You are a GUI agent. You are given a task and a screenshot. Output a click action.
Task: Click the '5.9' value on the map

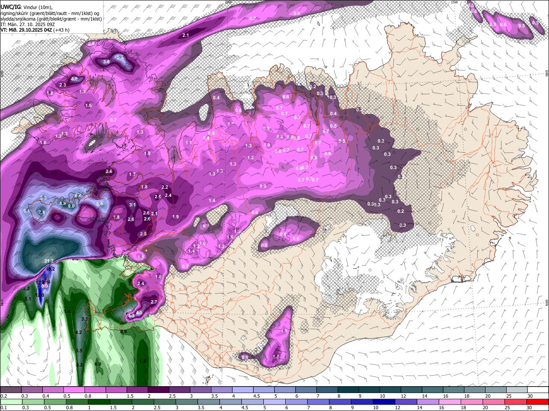(x=100, y=204)
